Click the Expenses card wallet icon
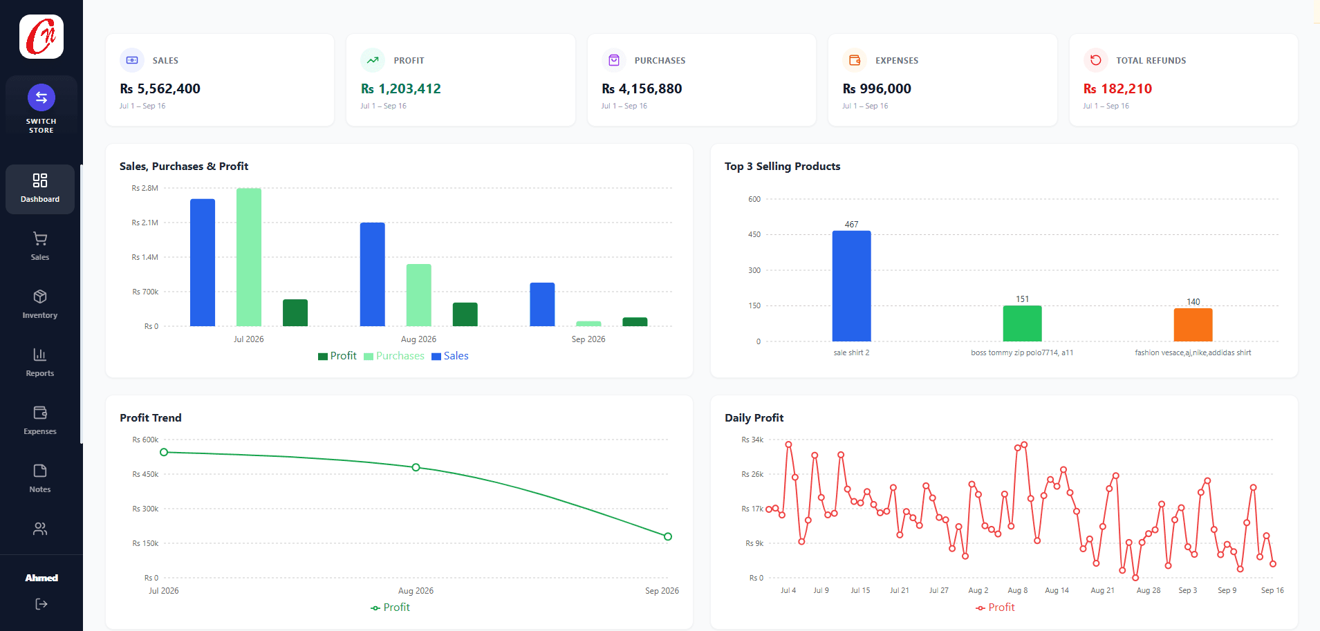Screen dimensions: 1320x631 click(855, 60)
